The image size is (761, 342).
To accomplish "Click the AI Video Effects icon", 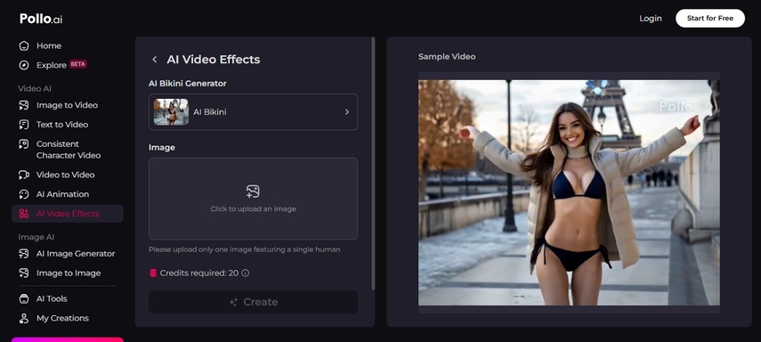I will coord(24,214).
